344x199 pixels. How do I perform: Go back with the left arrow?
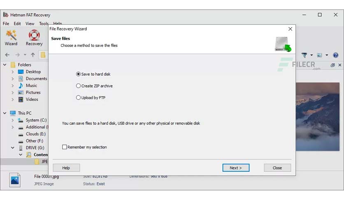[7, 55]
